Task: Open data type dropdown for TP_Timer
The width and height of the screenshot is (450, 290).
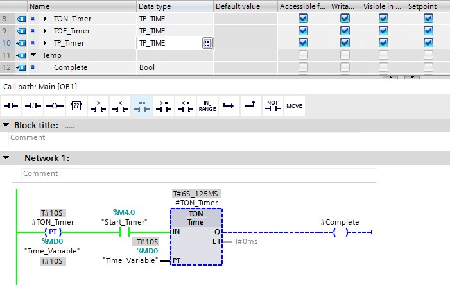Action: pos(207,43)
